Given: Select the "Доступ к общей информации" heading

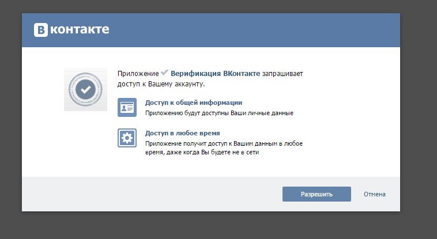Looking at the screenshot, I should 189,103.
